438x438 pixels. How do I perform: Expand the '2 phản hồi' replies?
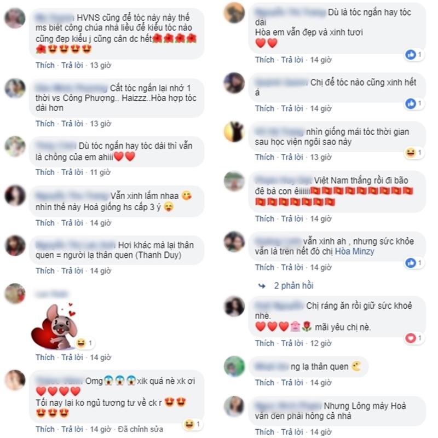[x=293, y=285]
